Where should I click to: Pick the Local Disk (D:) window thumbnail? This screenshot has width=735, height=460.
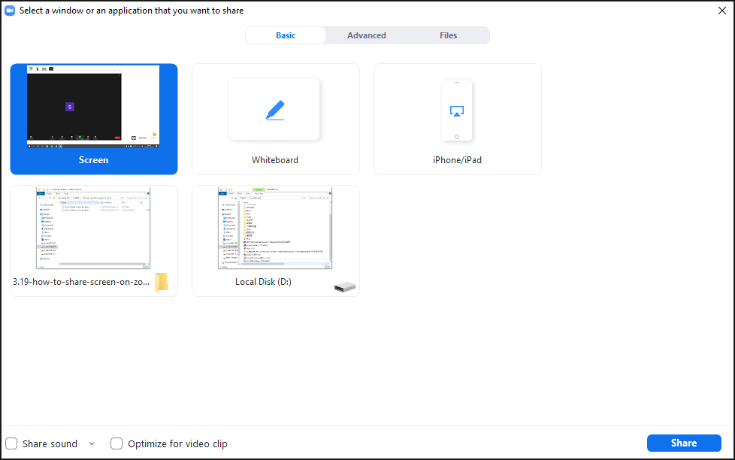pos(275,228)
